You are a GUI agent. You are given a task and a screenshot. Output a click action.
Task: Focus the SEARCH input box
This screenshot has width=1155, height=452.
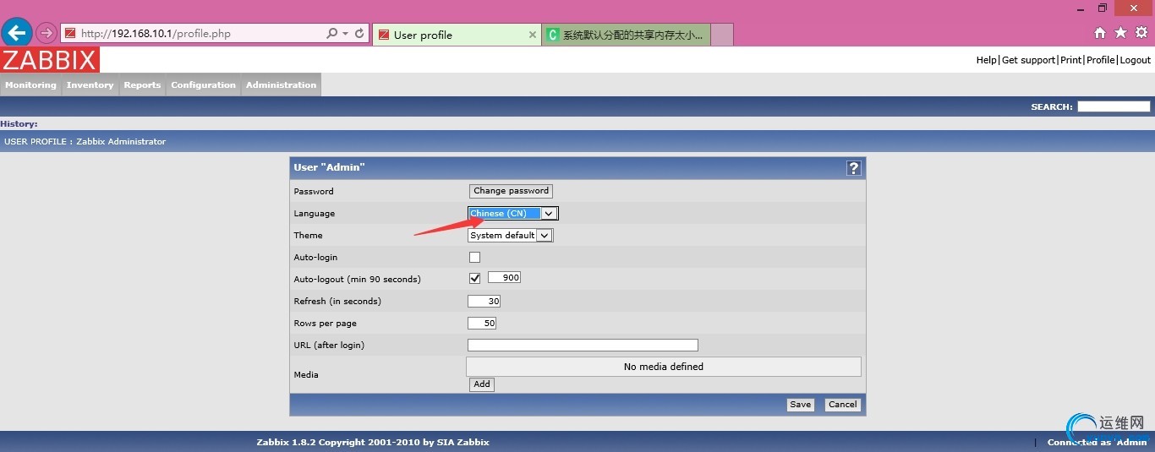click(x=1114, y=106)
